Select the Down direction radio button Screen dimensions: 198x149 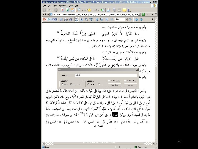(x=88, y=84)
